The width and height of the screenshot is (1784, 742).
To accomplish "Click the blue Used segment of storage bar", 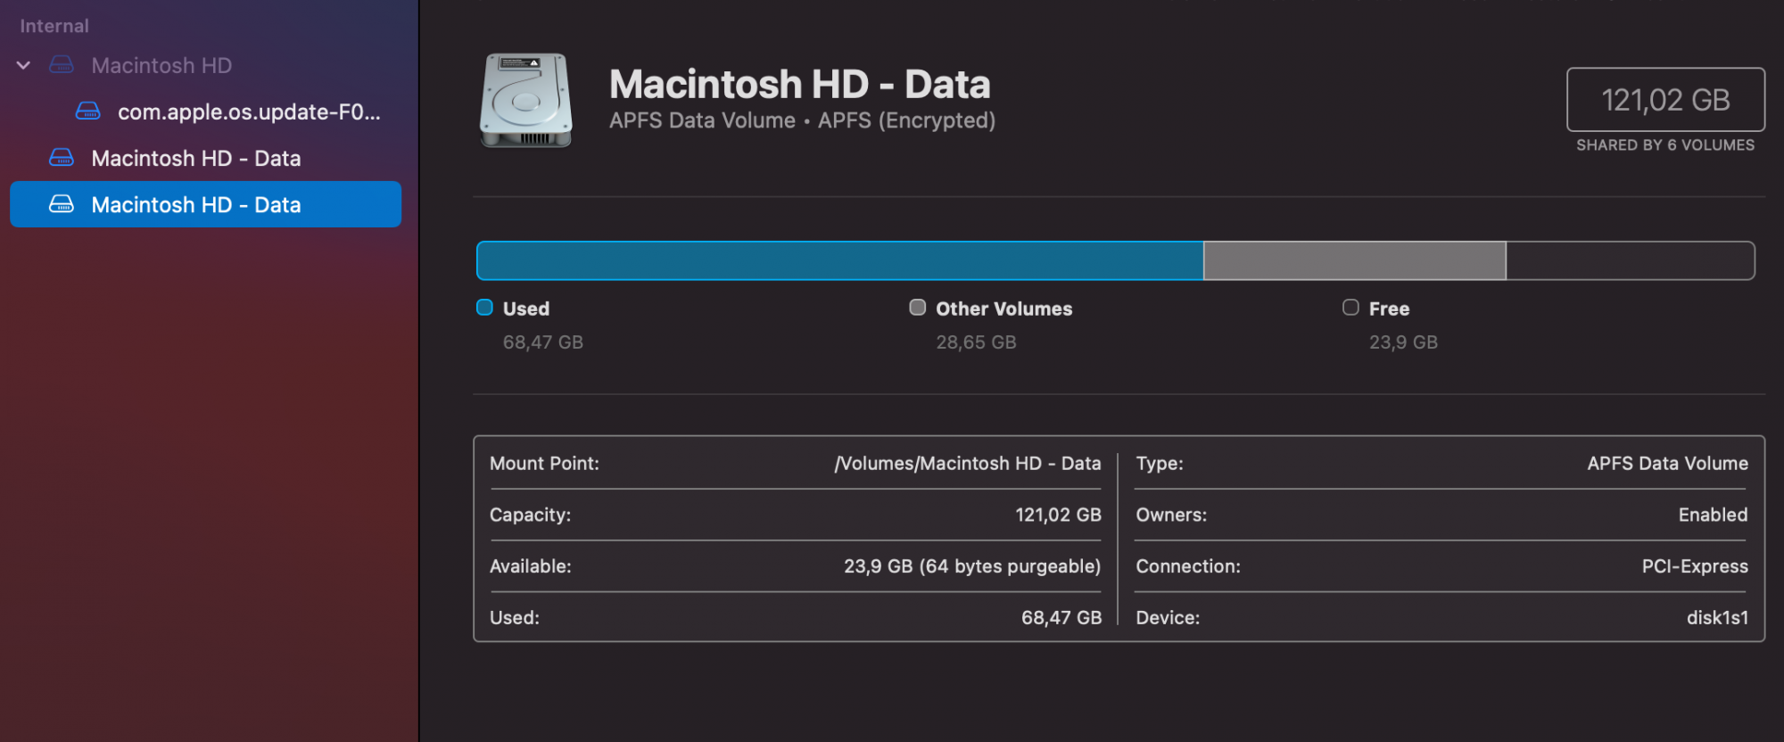I will [x=839, y=260].
